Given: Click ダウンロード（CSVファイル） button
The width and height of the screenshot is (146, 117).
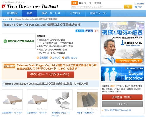Looking at the screenshot, I should [x=51, y=75].
